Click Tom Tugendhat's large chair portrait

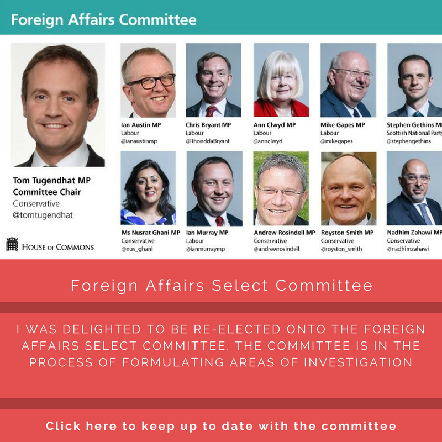coord(58,105)
